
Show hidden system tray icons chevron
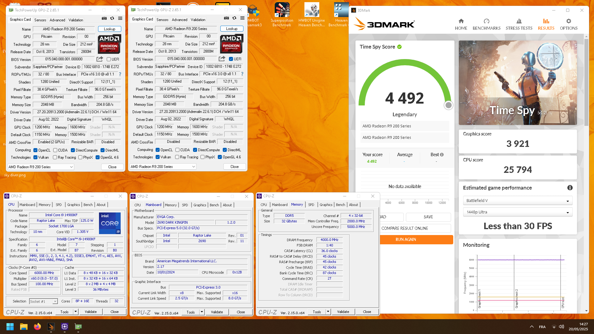[532, 327]
